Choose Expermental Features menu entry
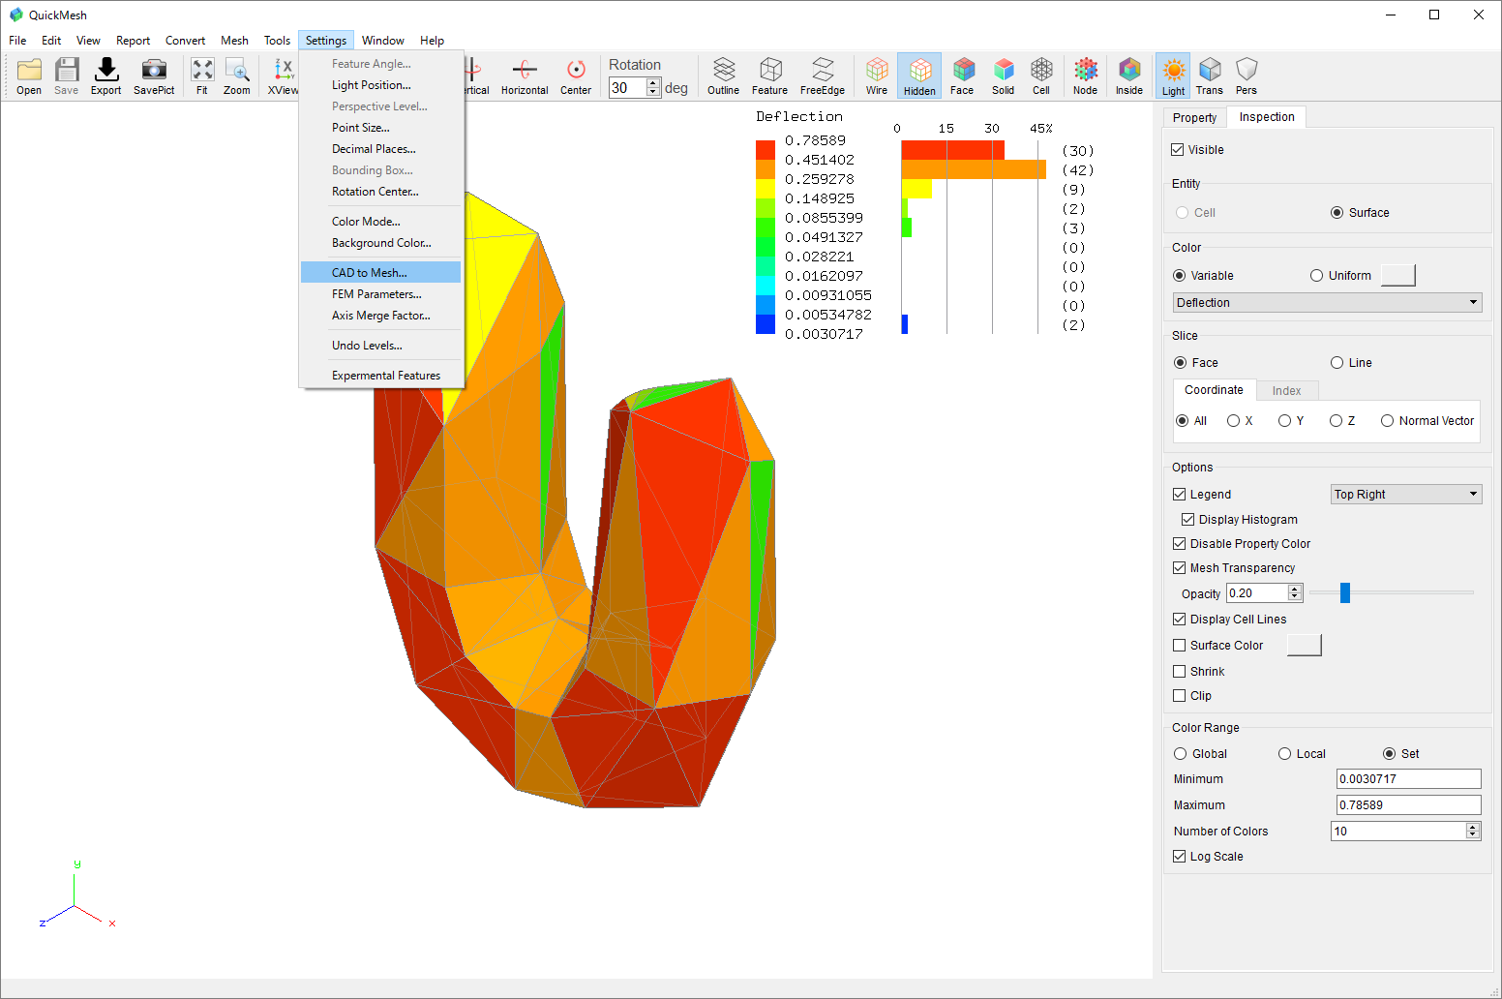 pyautogui.click(x=380, y=375)
